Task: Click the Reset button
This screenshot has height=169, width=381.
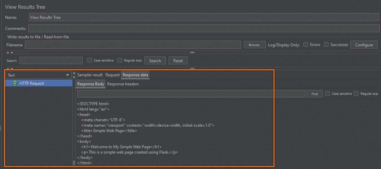Action: point(178,61)
